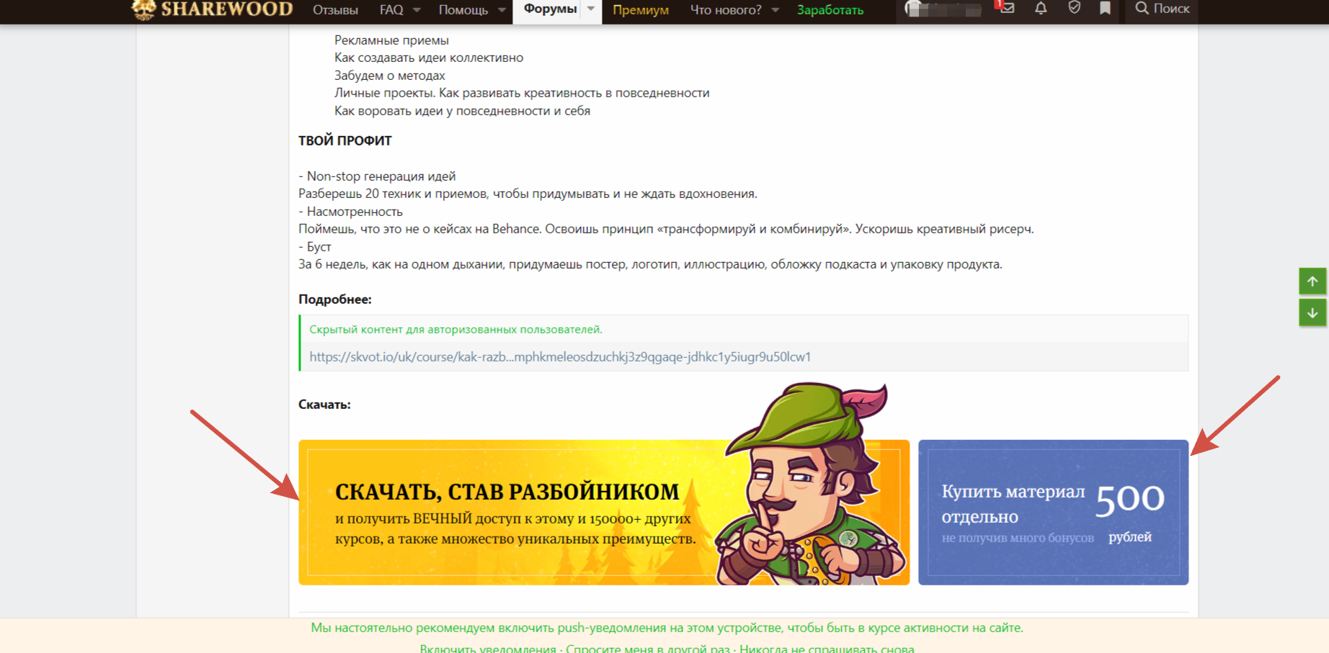Open the Что нового? menu
The height and width of the screenshot is (653, 1329).
(726, 10)
